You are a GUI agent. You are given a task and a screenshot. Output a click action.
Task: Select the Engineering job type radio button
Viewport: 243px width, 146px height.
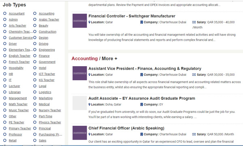[35, 50]
